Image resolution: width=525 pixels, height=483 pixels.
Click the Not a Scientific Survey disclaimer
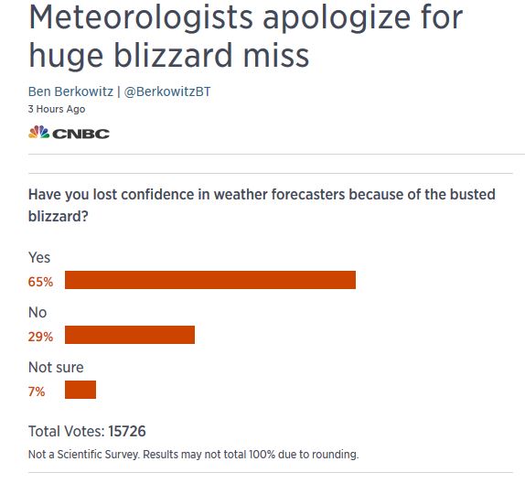pyautogui.click(x=193, y=455)
